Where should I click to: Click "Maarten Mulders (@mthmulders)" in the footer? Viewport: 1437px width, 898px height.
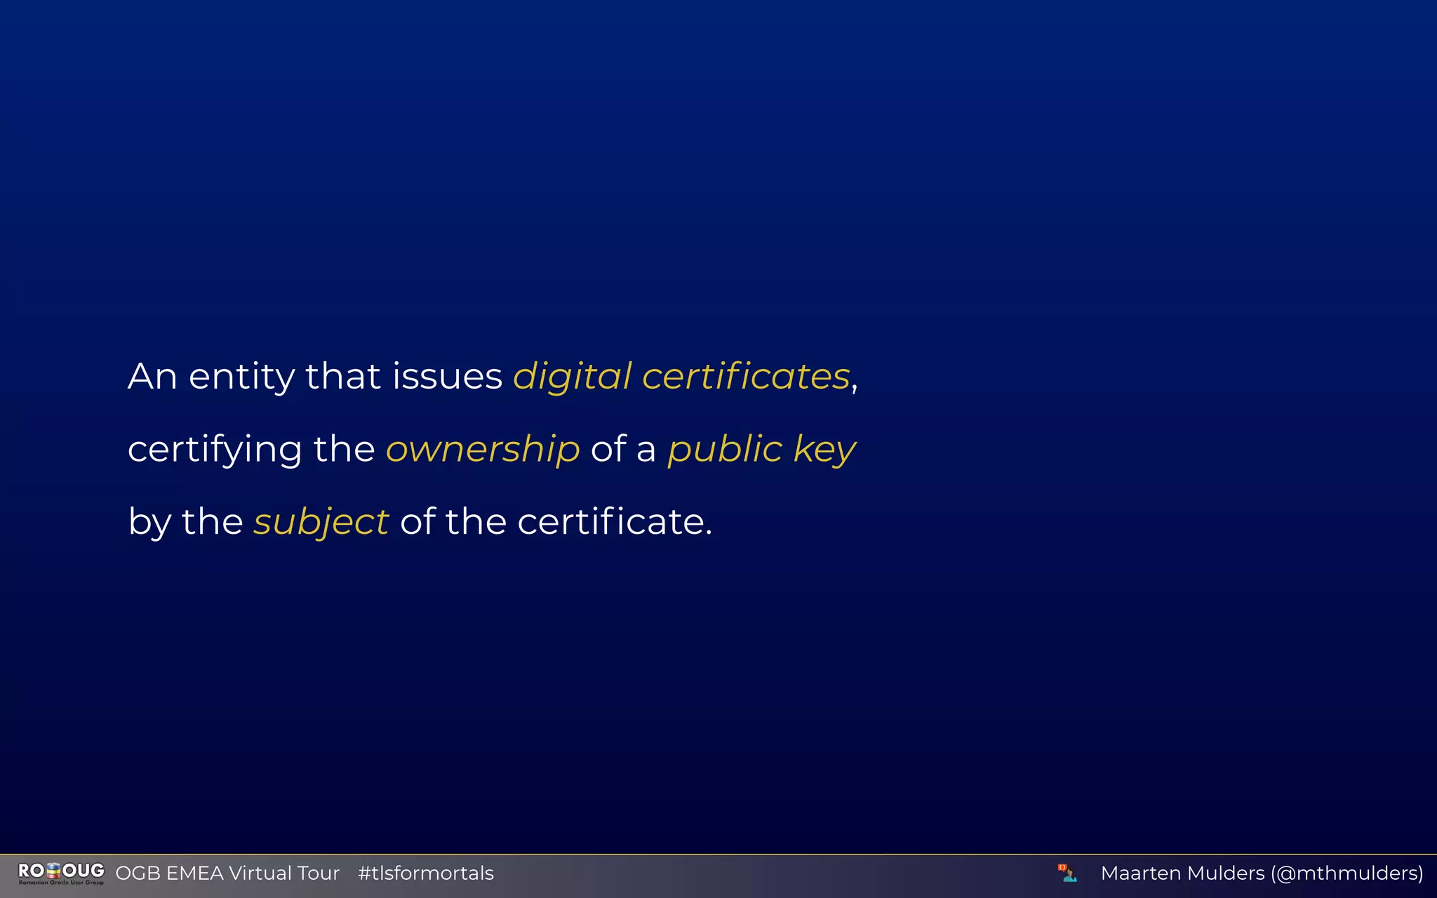tap(1262, 873)
